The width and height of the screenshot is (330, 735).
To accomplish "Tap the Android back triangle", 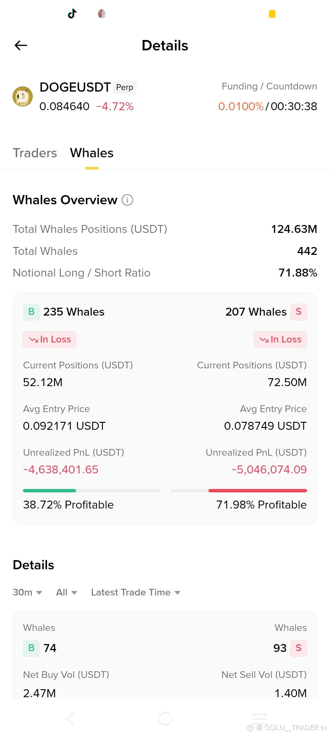I will tap(70, 719).
